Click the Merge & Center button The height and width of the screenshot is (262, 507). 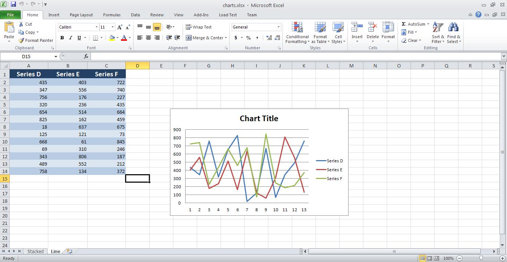(205, 38)
